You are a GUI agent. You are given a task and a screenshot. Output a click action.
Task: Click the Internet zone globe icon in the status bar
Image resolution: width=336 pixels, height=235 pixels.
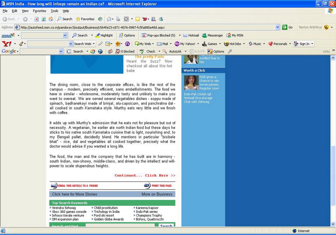coord(294,231)
